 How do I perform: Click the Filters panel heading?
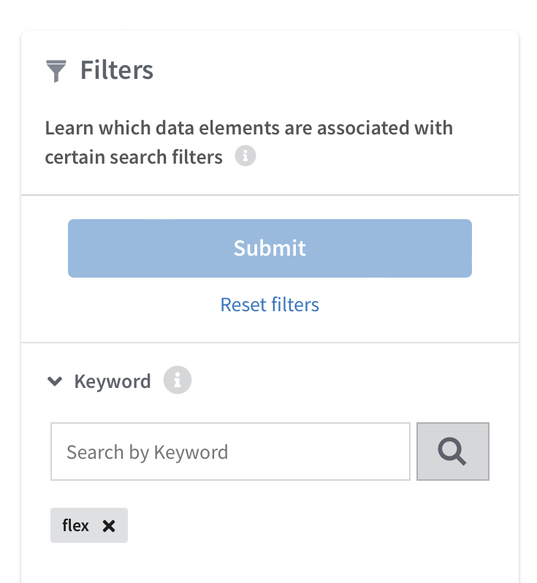pyautogui.click(x=117, y=70)
